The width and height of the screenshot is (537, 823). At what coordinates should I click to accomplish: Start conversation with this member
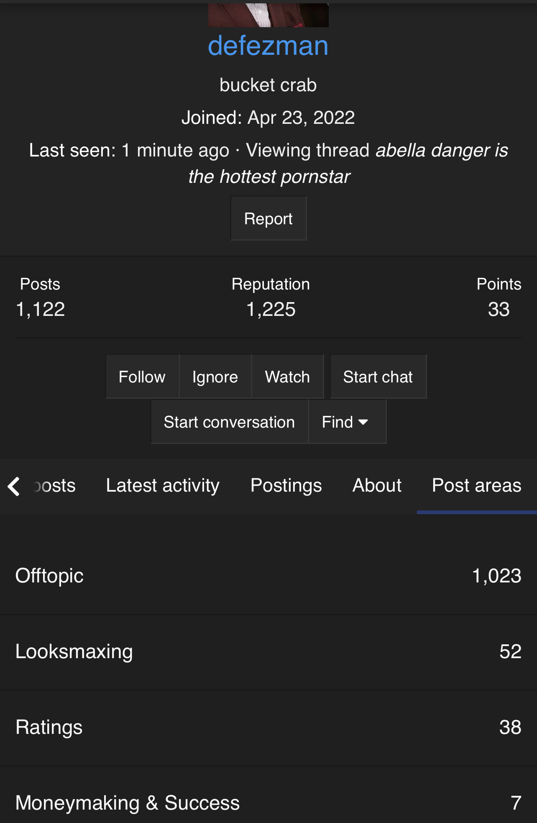pos(229,422)
